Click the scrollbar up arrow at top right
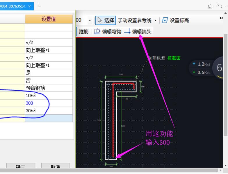 (226, 13)
